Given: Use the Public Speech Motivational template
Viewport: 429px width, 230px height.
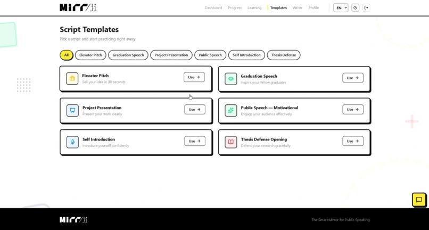Looking at the screenshot, I should click(353, 109).
